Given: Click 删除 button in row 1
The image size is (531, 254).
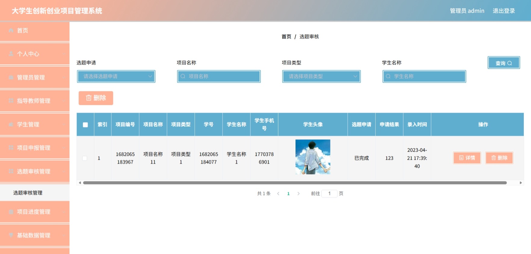Looking at the screenshot, I should (x=499, y=158).
